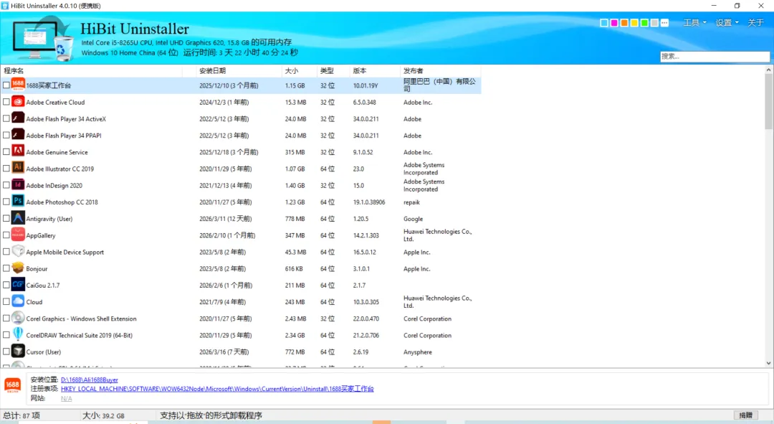The image size is (774, 424).
Task: Select the Adobe Creative Cloud icon
Action: coord(18,102)
